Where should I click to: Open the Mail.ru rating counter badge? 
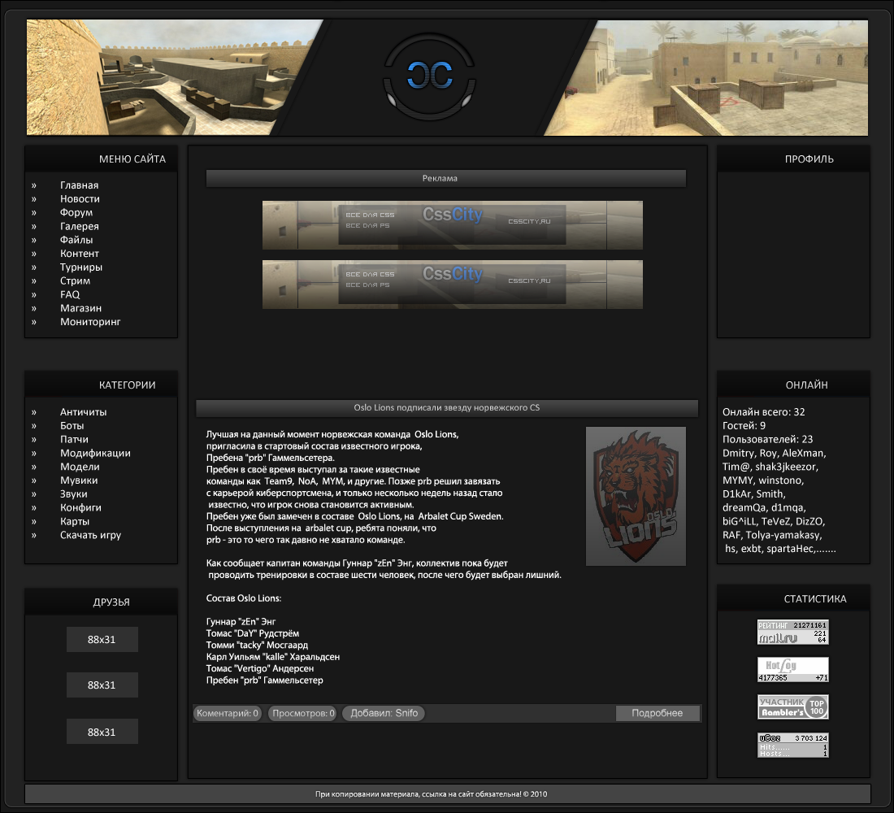click(792, 633)
